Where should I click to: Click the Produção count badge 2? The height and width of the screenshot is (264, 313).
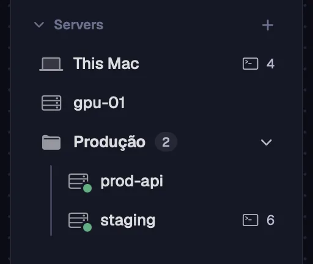(166, 142)
